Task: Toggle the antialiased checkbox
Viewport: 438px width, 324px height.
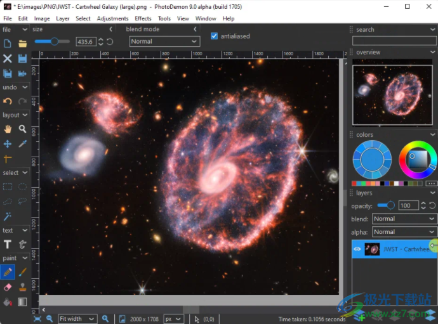Action: pyautogui.click(x=214, y=36)
